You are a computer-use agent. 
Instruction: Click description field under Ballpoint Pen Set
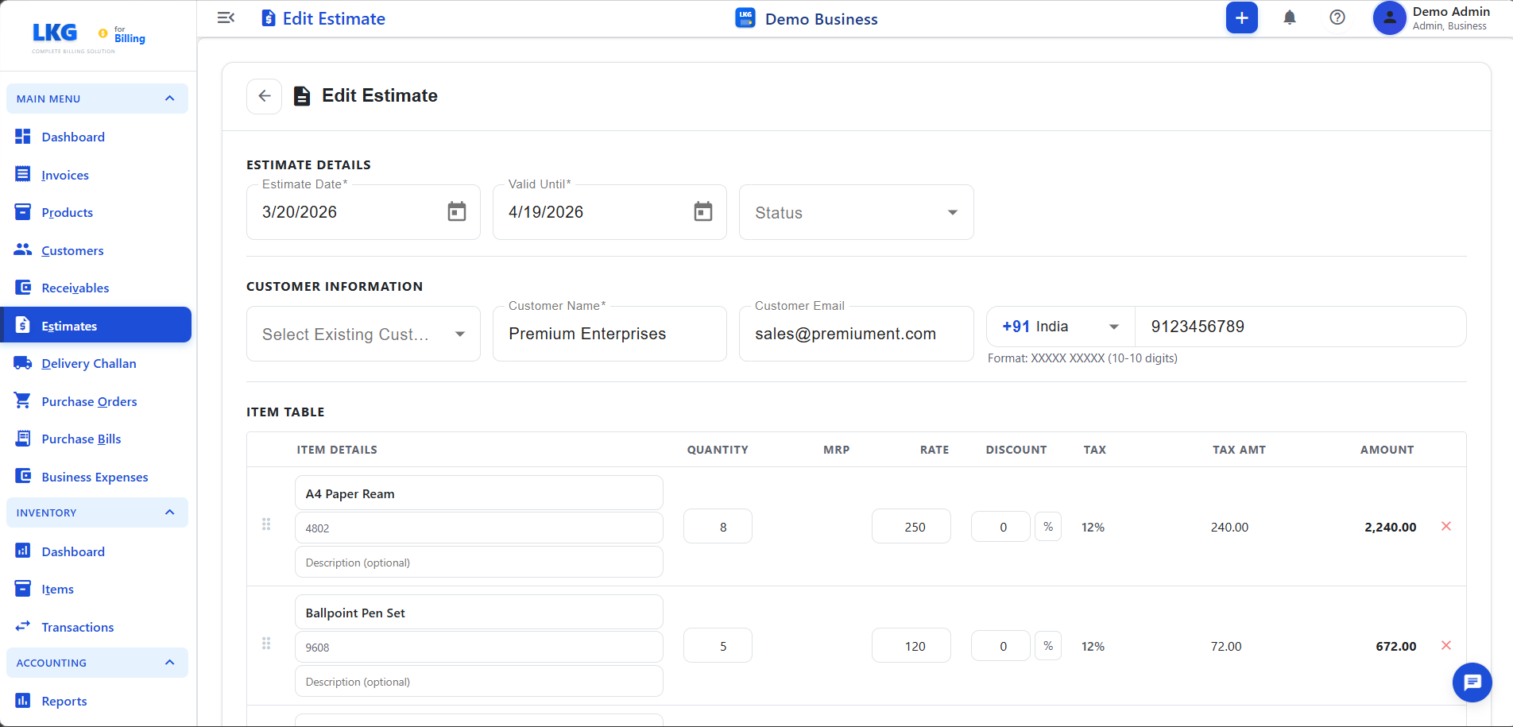pos(479,682)
